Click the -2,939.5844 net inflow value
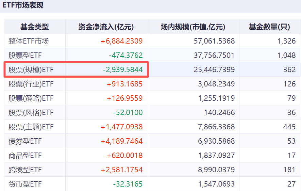The width and height of the screenshot is (301, 191). pyautogui.click(x=123, y=70)
